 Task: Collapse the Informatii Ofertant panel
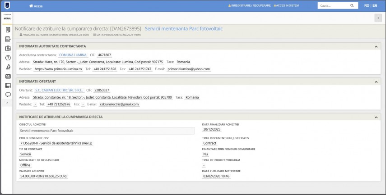376,82
